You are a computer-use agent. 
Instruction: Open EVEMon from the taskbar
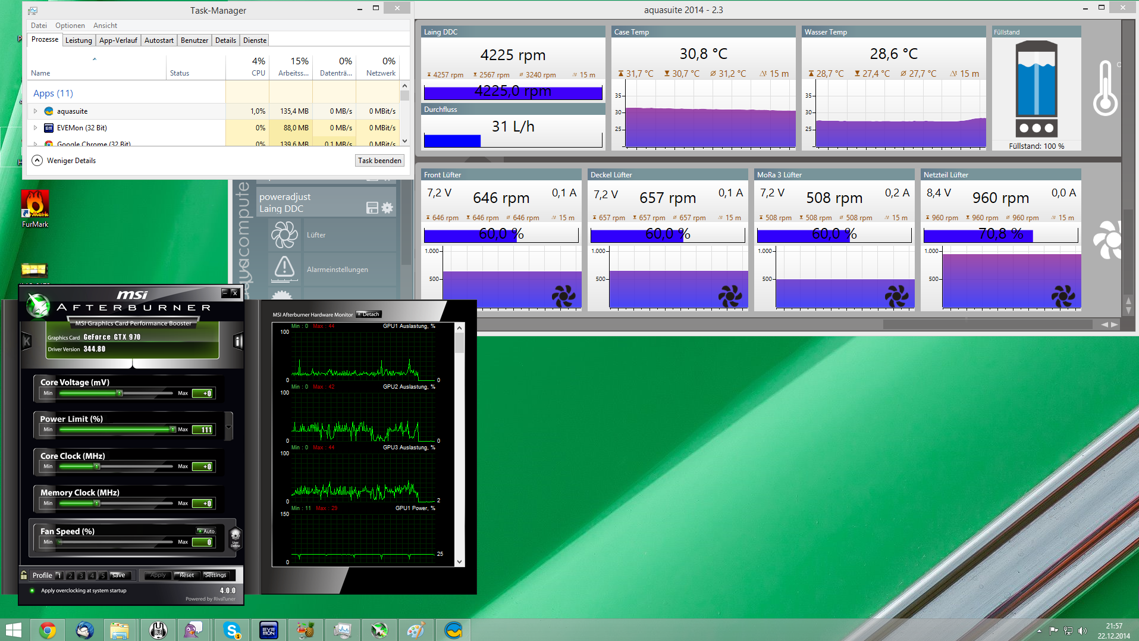pos(268,630)
